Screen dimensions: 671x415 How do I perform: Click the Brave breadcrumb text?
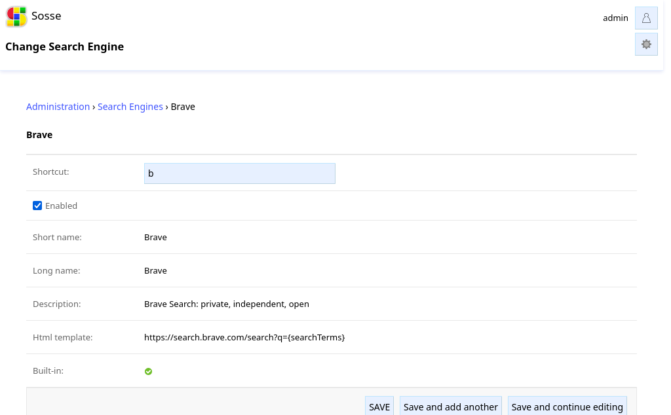183,107
